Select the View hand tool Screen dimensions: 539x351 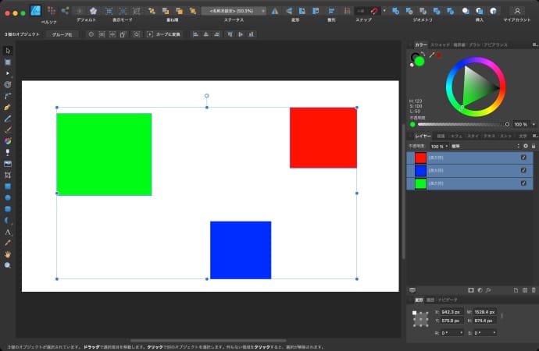tap(8, 254)
